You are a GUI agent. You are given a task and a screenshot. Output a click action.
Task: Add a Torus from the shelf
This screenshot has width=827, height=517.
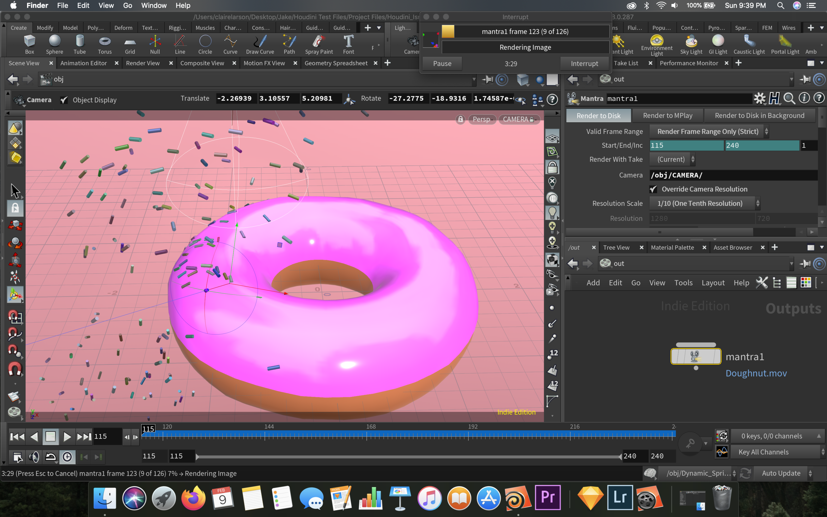coord(105,44)
